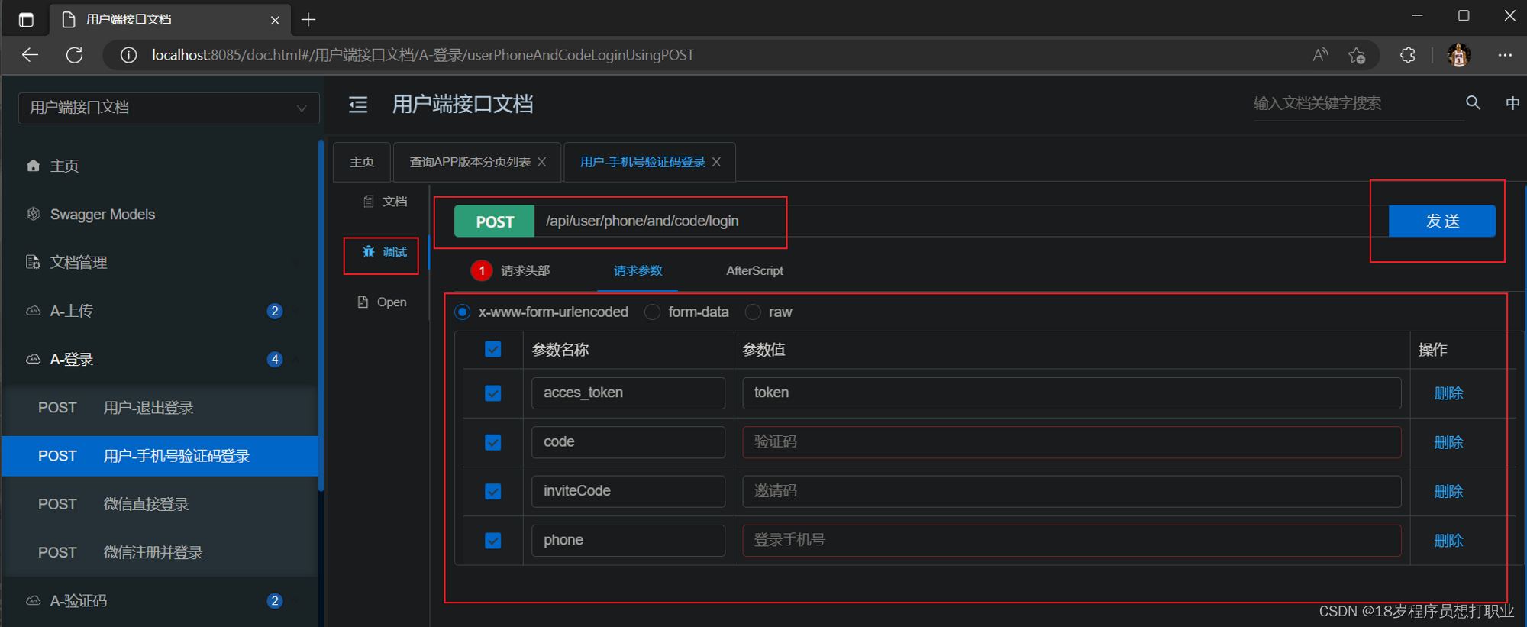Switch language with the 中 icon

pos(1512,103)
